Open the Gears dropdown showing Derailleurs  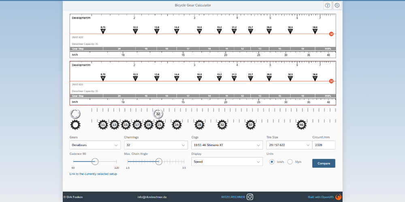point(95,145)
